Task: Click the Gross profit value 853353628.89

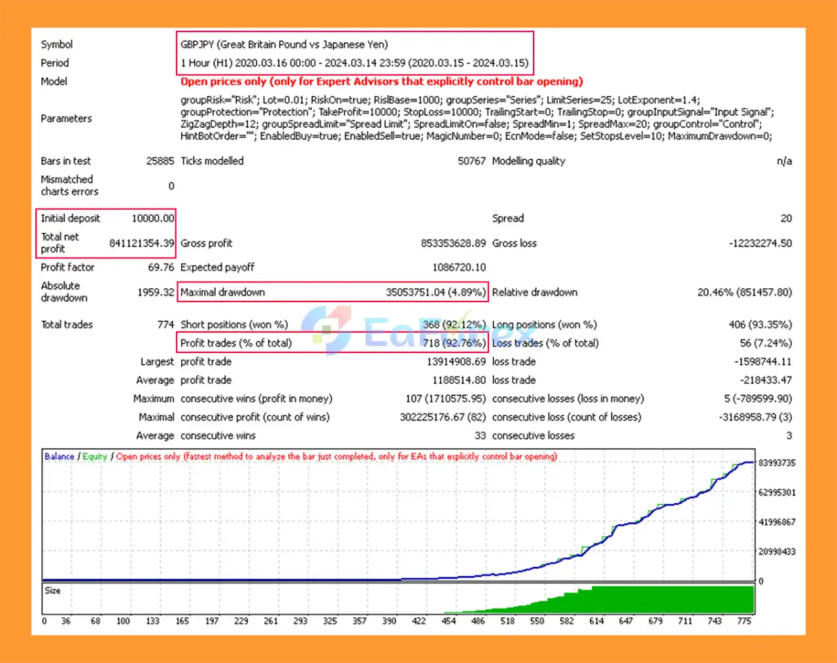Action: [453, 243]
